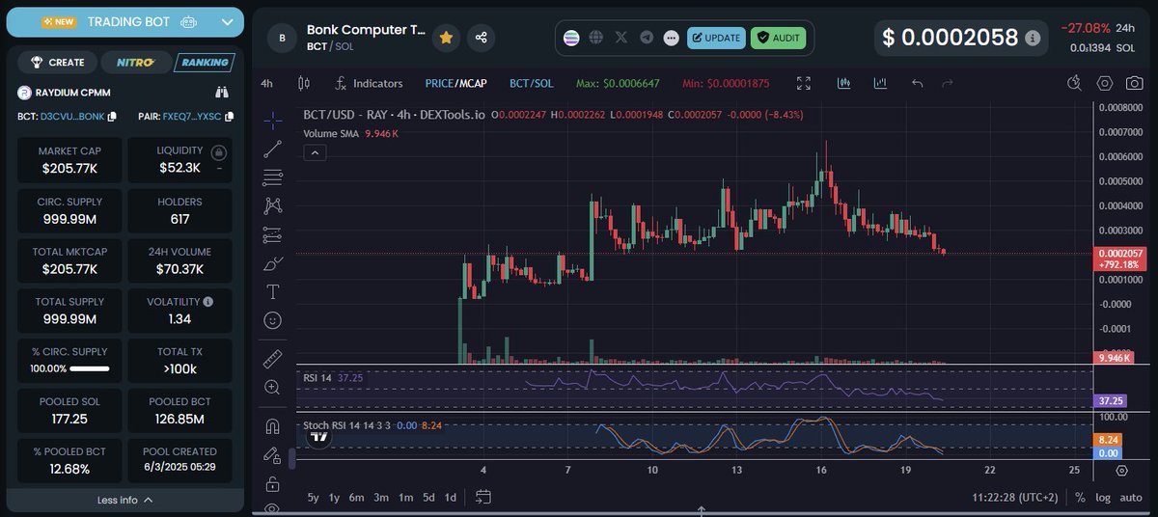Screen dimensions: 1158x517
Task: Change candlestick chart style
Action: pos(304,83)
